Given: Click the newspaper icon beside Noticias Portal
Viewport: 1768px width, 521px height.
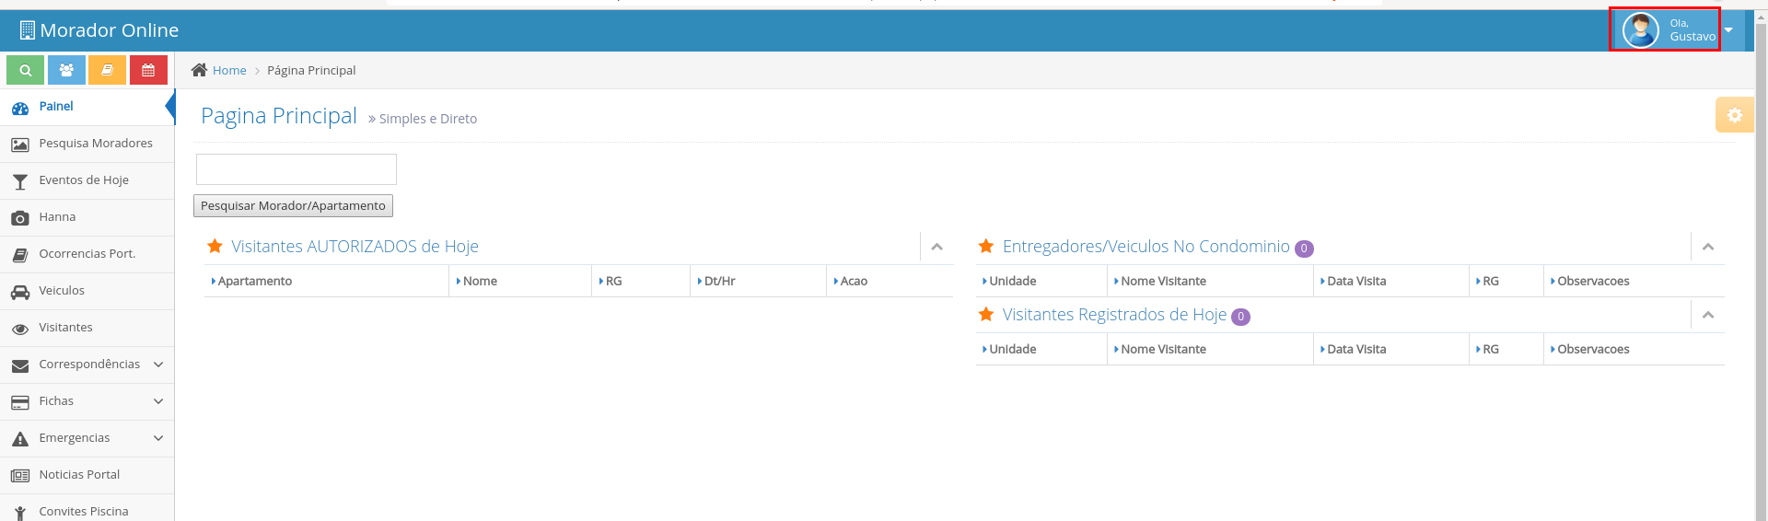Looking at the screenshot, I should pos(20,476).
